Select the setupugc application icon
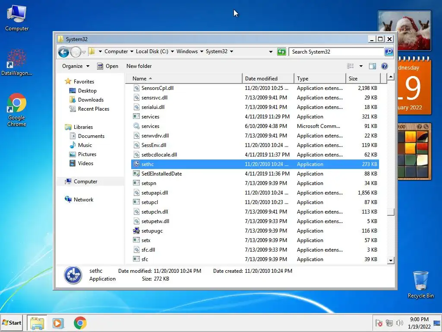The width and height of the screenshot is (442, 332). 136,231
